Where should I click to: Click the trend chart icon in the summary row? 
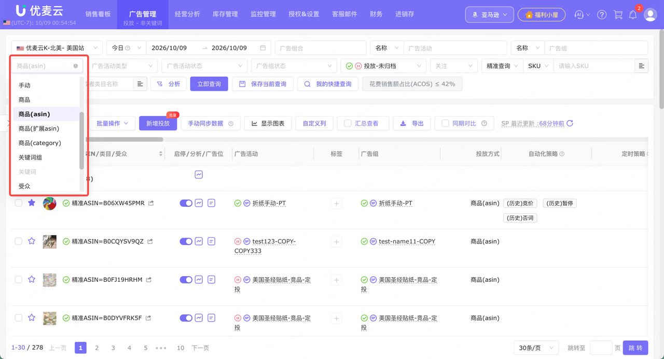(199, 175)
